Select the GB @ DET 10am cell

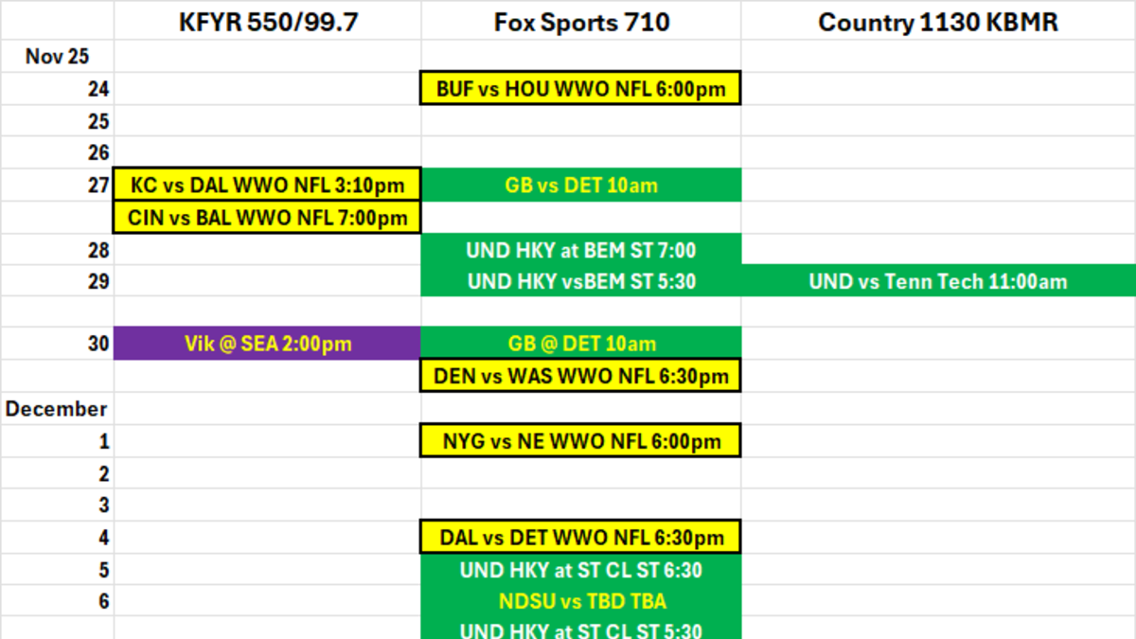(581, 344)
